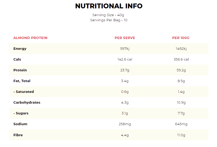Viewport: 217px width, 147px height.
Task: Click the 1492kj per 100g value
Action: click(x=181, y=49)
